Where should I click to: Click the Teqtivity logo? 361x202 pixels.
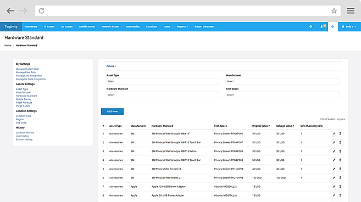point(11,27)
